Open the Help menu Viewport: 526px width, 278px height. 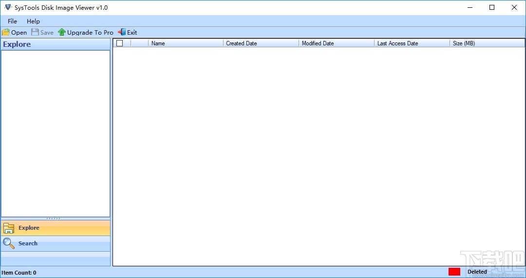click(x=33, y=21)
